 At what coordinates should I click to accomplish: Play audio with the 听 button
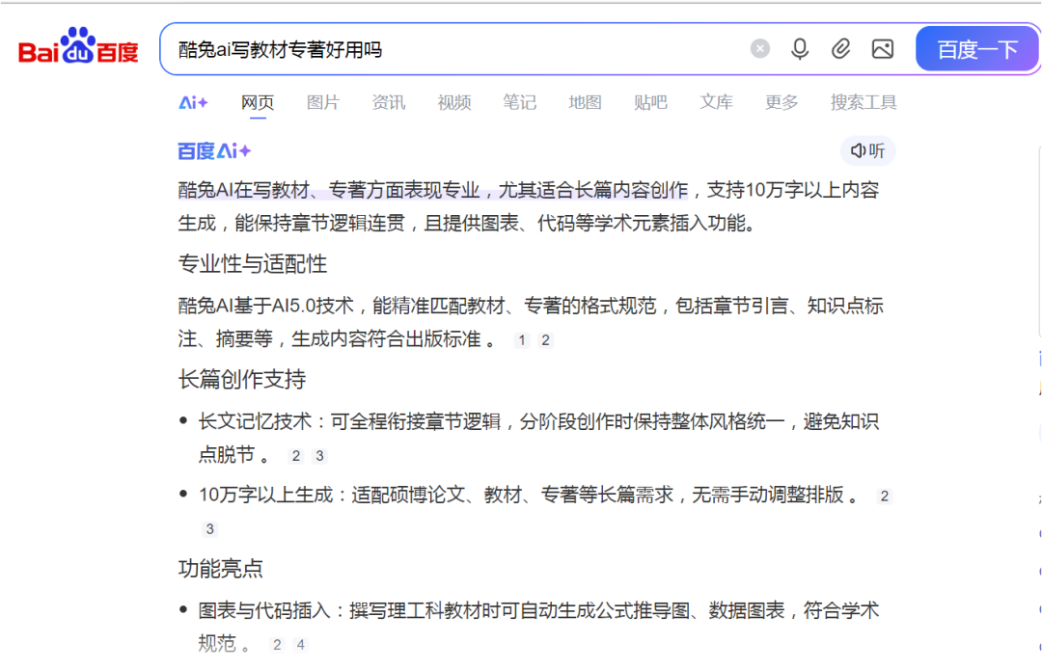click(x=868, y=150)
